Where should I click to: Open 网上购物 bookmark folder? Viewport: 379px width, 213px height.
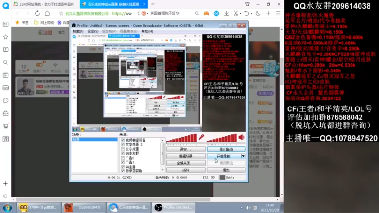[x=44, y=22]
